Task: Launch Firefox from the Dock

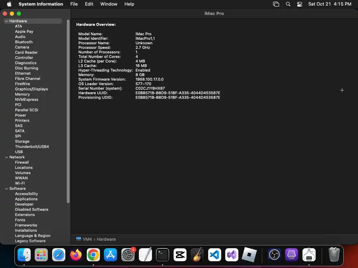Action: (x=76, y=254)
